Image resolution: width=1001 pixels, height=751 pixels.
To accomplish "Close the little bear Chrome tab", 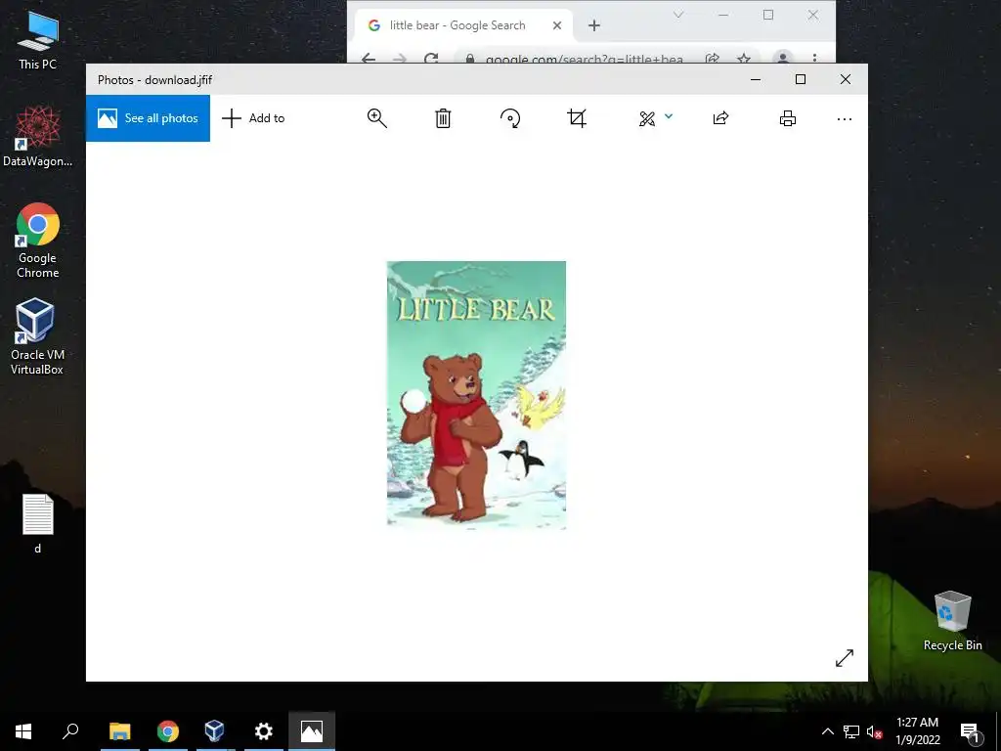I will click(x=557, y=25).
